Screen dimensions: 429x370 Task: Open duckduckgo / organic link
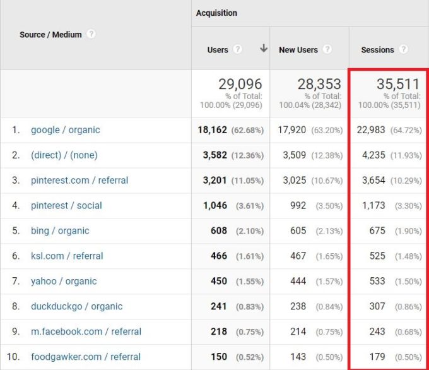[x=77, y=306]
